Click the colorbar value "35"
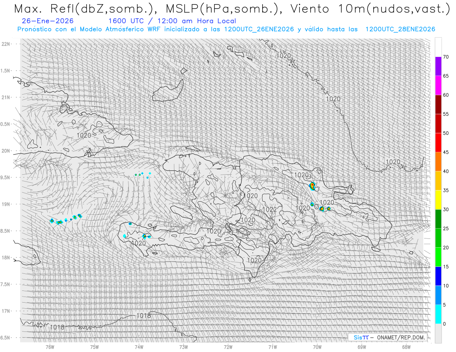 [446, 190]
